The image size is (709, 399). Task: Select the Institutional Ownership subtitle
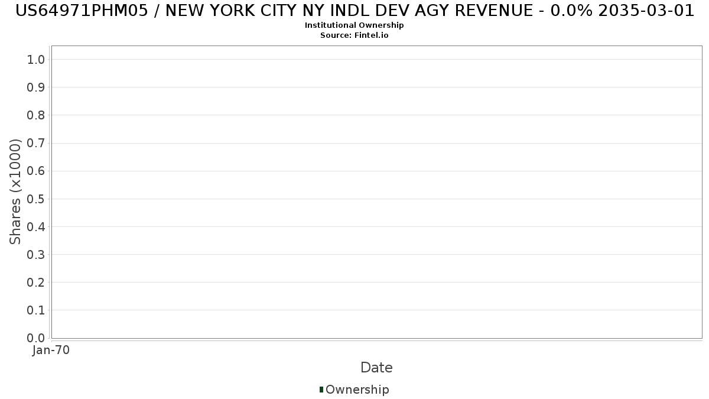[x=354, y=25]
